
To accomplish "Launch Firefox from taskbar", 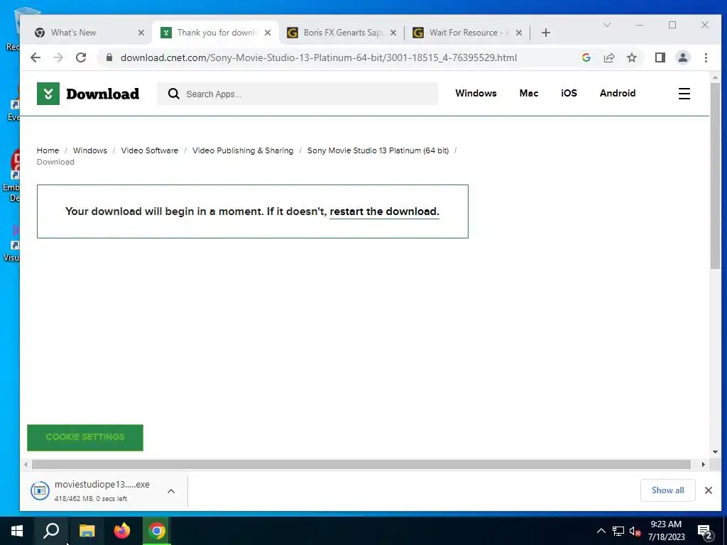I will coord(122,531).
